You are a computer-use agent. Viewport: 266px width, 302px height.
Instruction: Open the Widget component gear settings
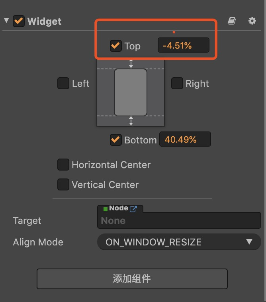click(x=252, y=21)
